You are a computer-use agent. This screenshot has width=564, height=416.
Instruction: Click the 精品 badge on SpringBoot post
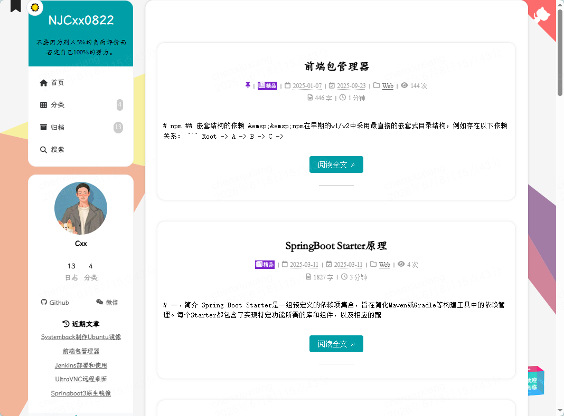265,264
